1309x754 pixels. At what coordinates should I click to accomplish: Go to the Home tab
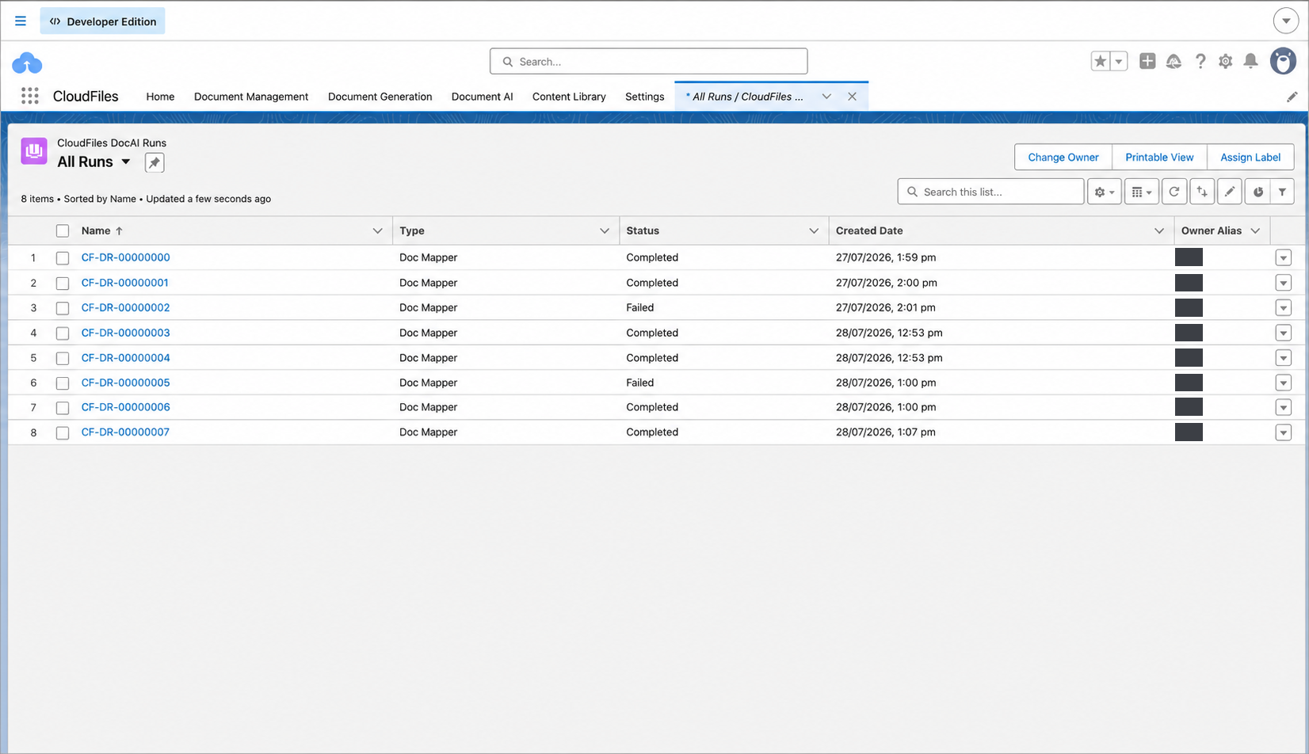click(x=160, y=97)
